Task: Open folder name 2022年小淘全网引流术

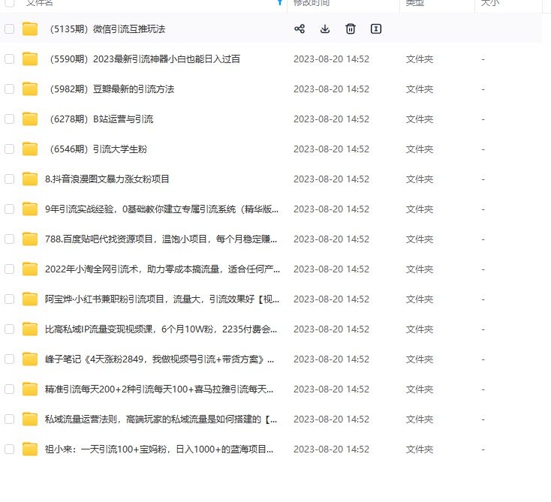Action: (x=162, y=269)
